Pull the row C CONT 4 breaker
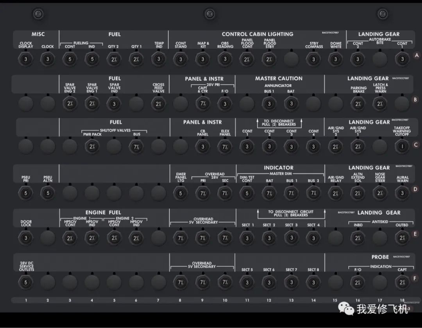Screen dimensions: 422x328 pos(313,147)
